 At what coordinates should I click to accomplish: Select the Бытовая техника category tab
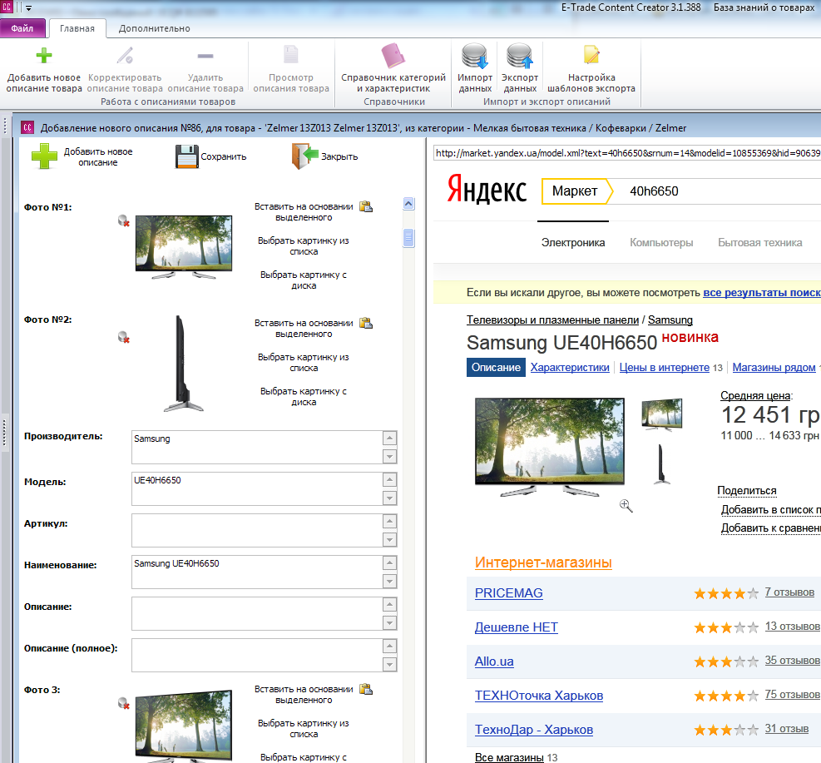759,242
